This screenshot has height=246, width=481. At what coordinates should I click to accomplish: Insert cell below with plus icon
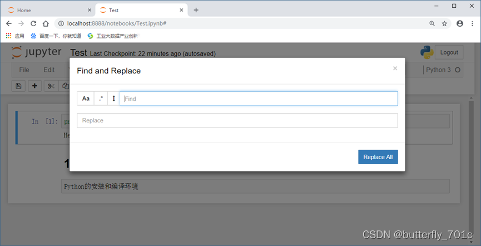coord(34,86)
